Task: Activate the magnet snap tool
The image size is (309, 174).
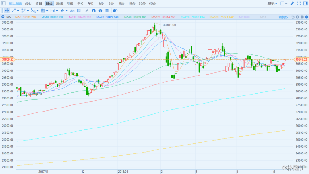Action: [94, 11]
